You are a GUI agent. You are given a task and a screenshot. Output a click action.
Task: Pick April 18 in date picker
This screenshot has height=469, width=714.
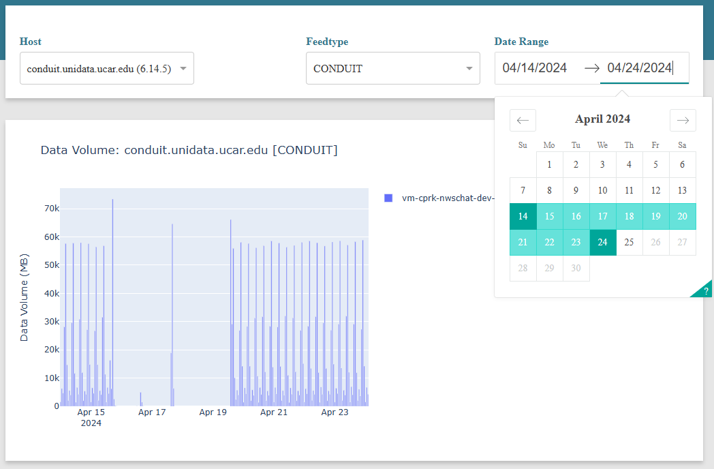(x=630, y=216)
